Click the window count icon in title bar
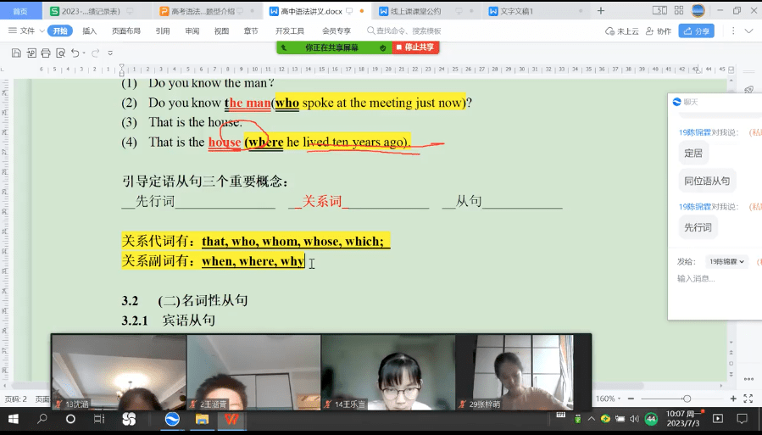Screen dimensions: 762x435 tap(659, 10)
